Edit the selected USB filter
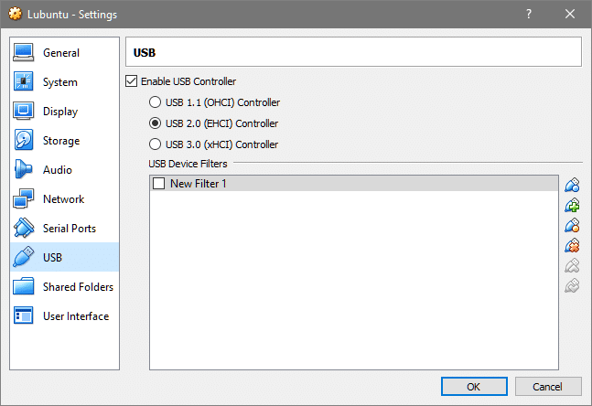The width and height of the screenshot is (592, 406). click(572, 225)
